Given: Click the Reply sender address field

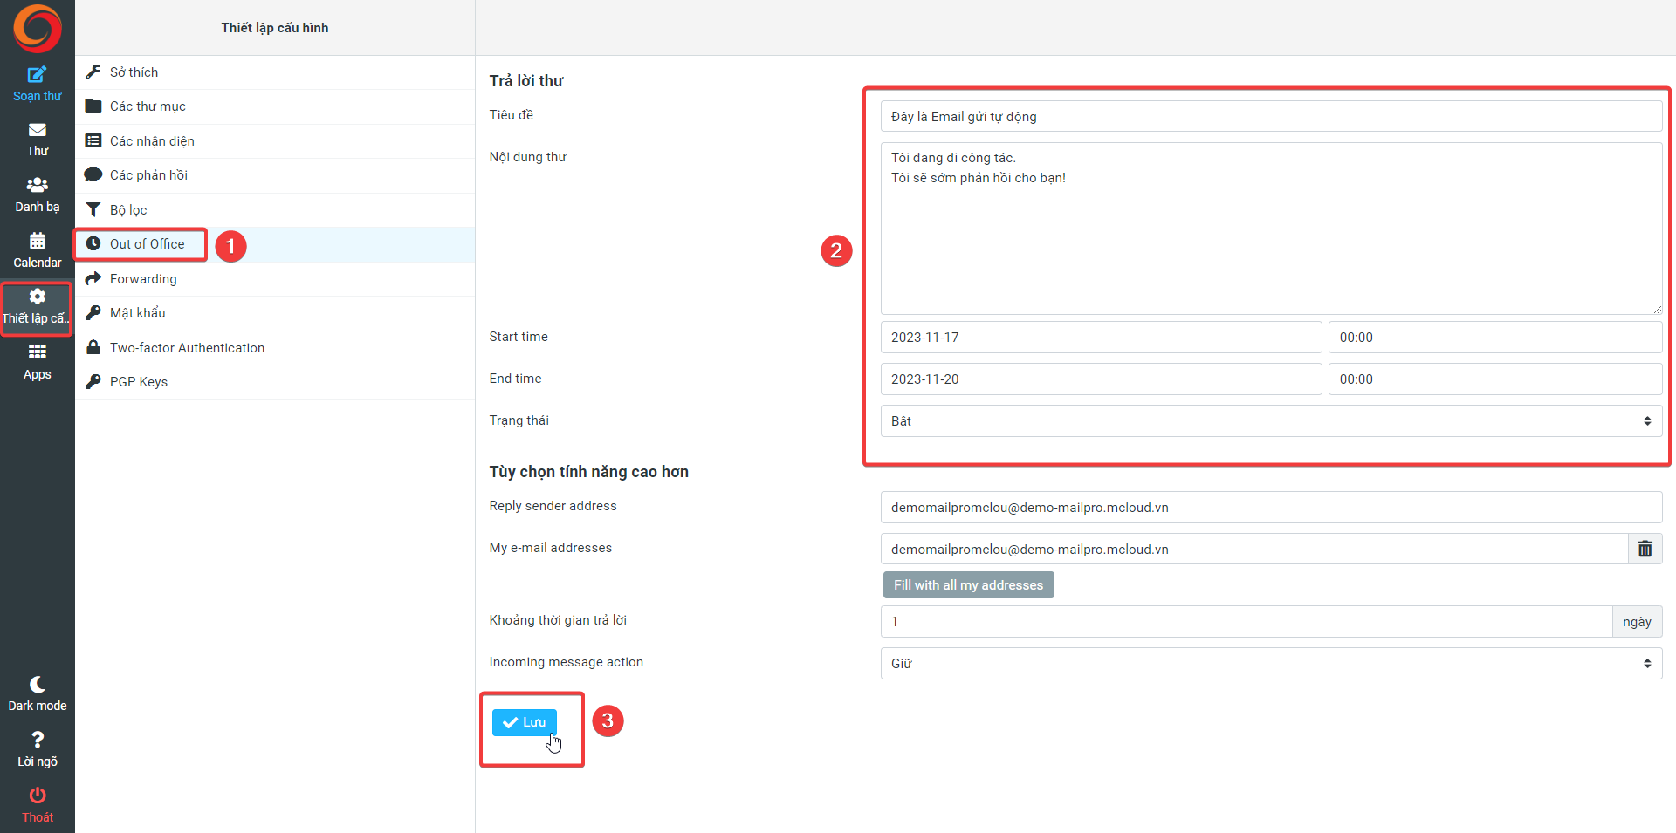Looking at the screenshot, I should [x=1271, y=507].
